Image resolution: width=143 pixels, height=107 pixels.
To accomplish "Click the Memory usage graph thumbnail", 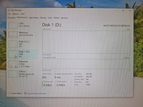I will 13,35.
